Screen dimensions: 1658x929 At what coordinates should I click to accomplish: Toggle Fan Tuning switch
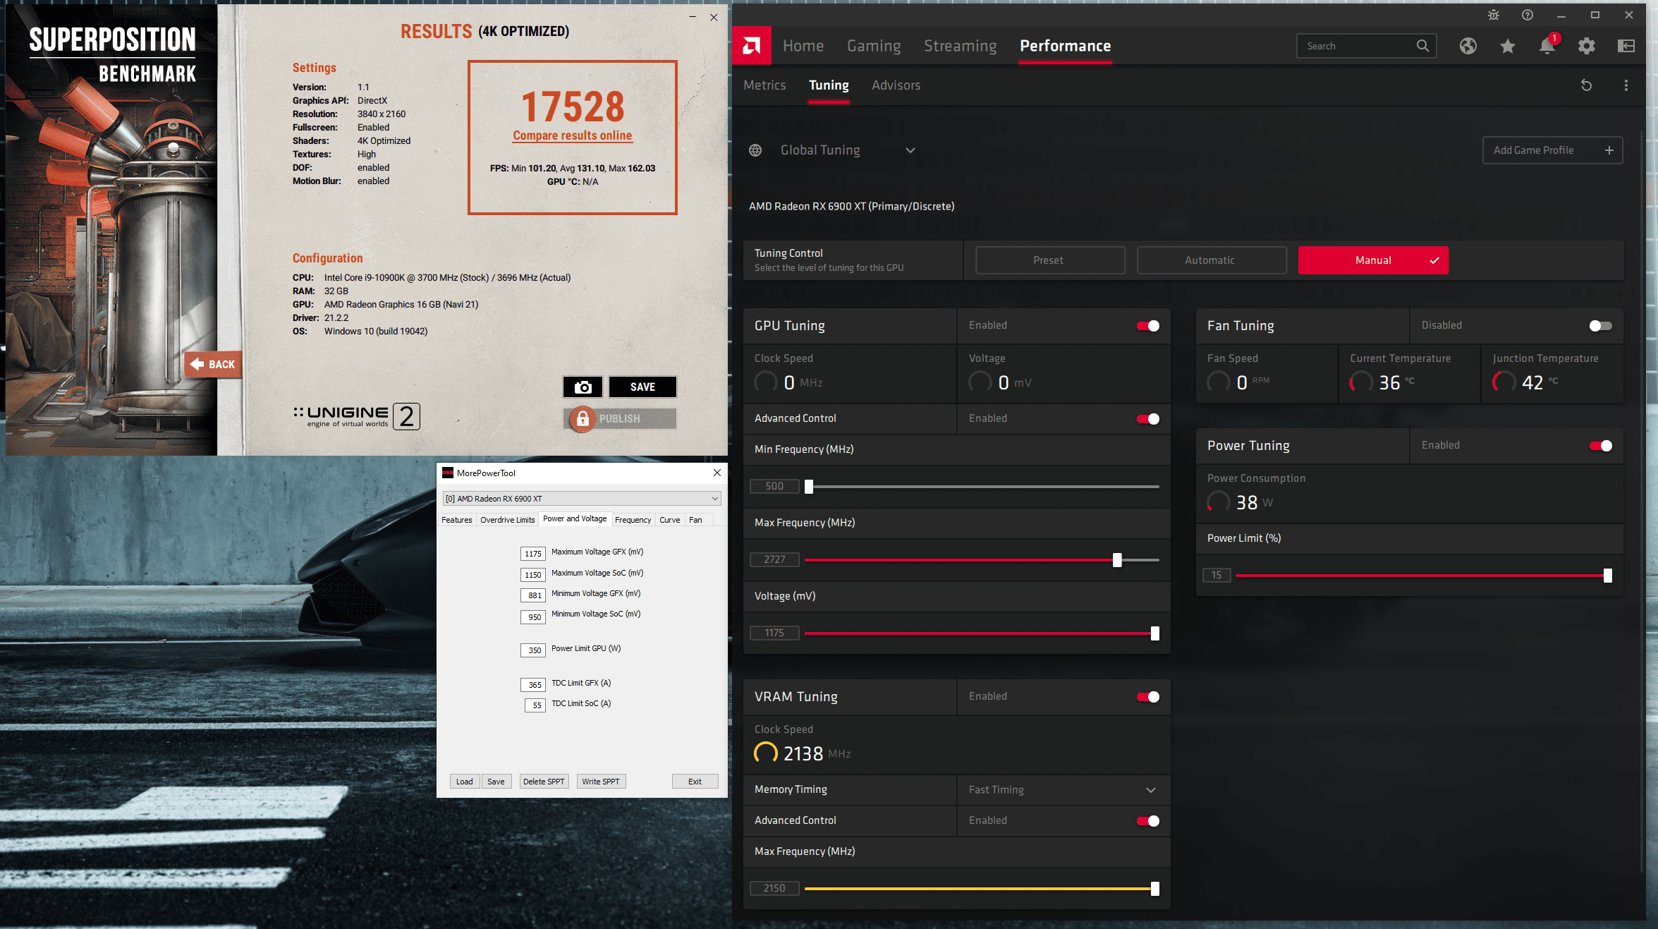point(1601,326)
